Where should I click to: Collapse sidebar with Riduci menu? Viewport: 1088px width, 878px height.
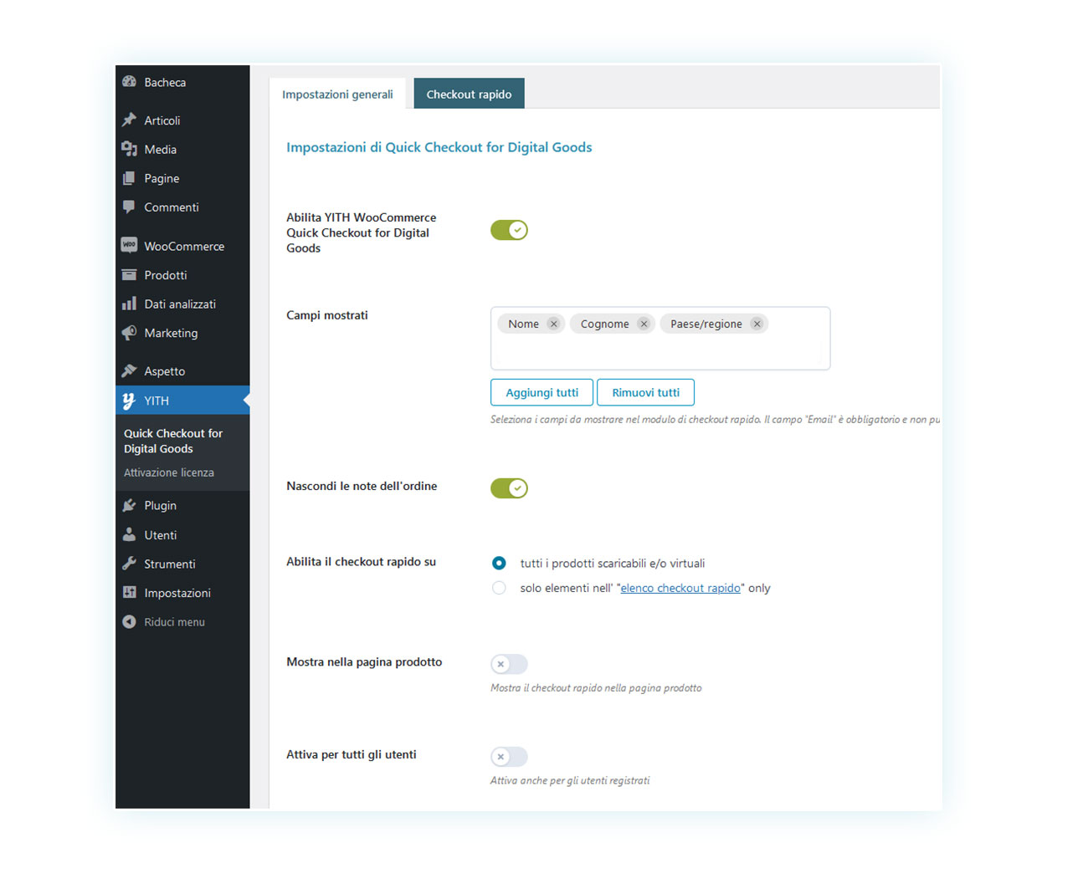182,621
